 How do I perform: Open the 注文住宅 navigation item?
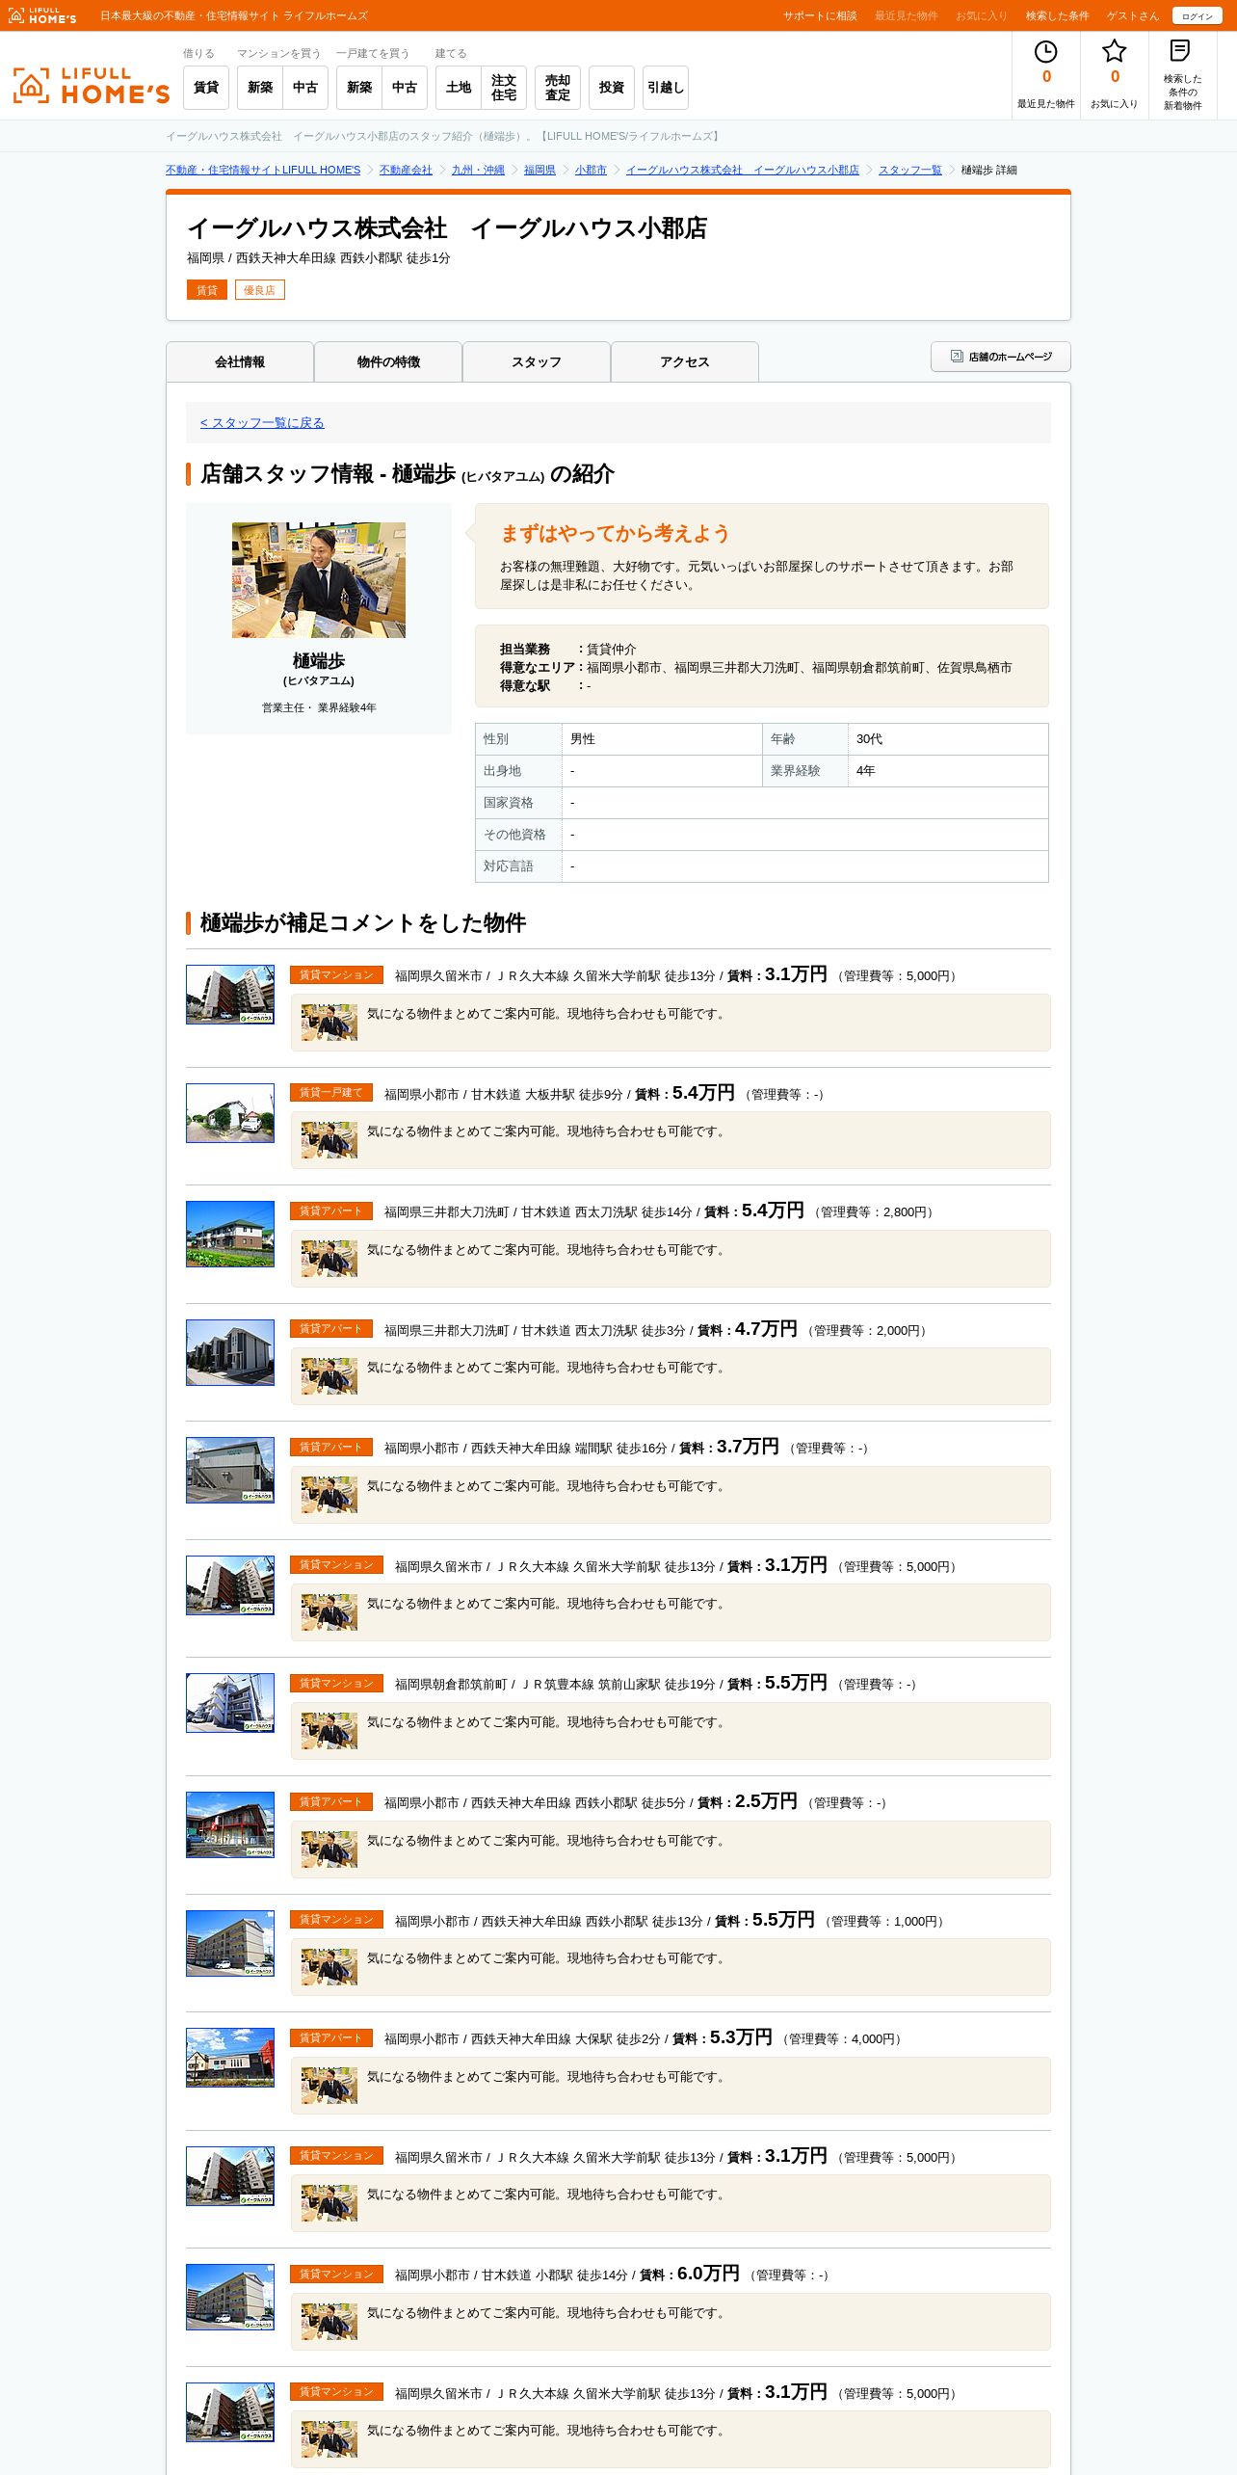coord(504,88)
